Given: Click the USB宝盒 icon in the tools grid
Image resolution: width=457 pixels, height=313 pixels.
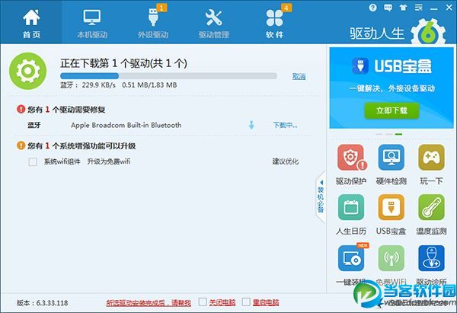Looking at the screenshot, I should click(x=391, y=207).
